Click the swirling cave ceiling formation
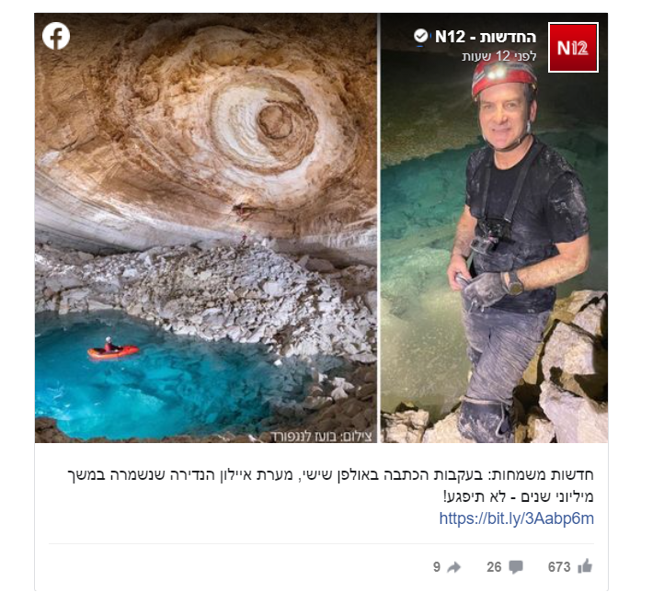This screenshot has height=592, width=664. [x=265, y=122]
